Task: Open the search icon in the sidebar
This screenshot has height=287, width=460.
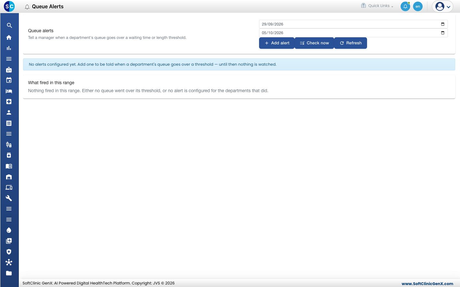Action: (9, 26)
